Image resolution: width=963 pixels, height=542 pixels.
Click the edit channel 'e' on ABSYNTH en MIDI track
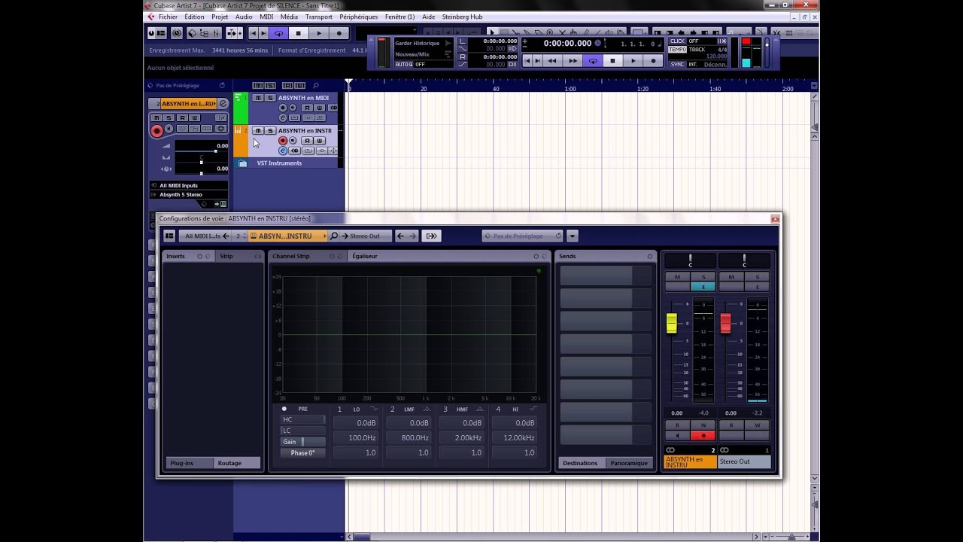pos(283,117)
